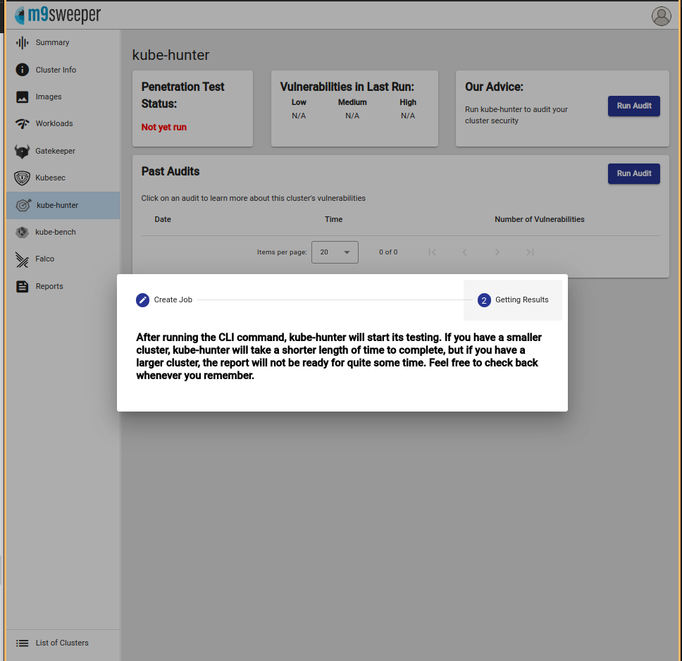Click the Gatekeeper mascot icon

23,151
